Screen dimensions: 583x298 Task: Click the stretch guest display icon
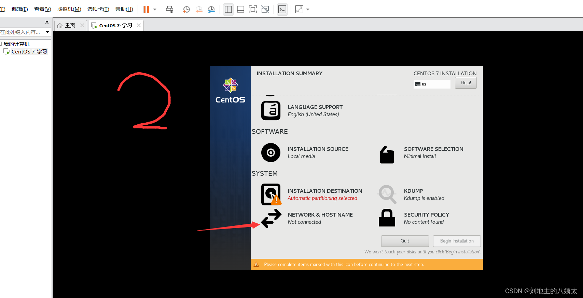299,10
